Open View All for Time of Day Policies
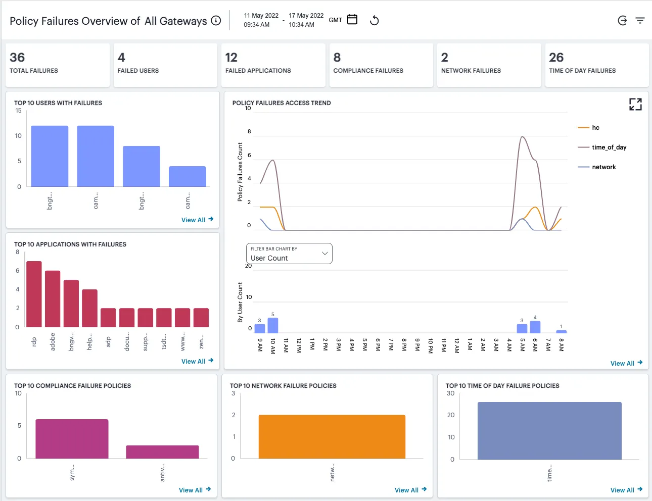The height and width of the screenshot is (501, 652). pyautogui.click(x=626, y=490)
